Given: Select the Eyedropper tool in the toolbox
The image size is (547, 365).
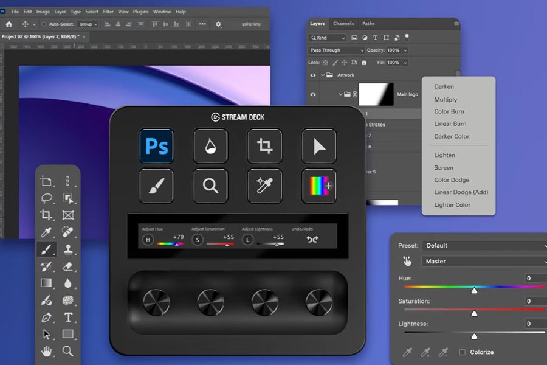Looking at the screenshot, I should (46, 232).
